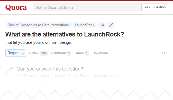The width and height of the screenshot is (173, 100).
Task: Click the 'that let you use your own form design.' text
Action: point(39,42)
